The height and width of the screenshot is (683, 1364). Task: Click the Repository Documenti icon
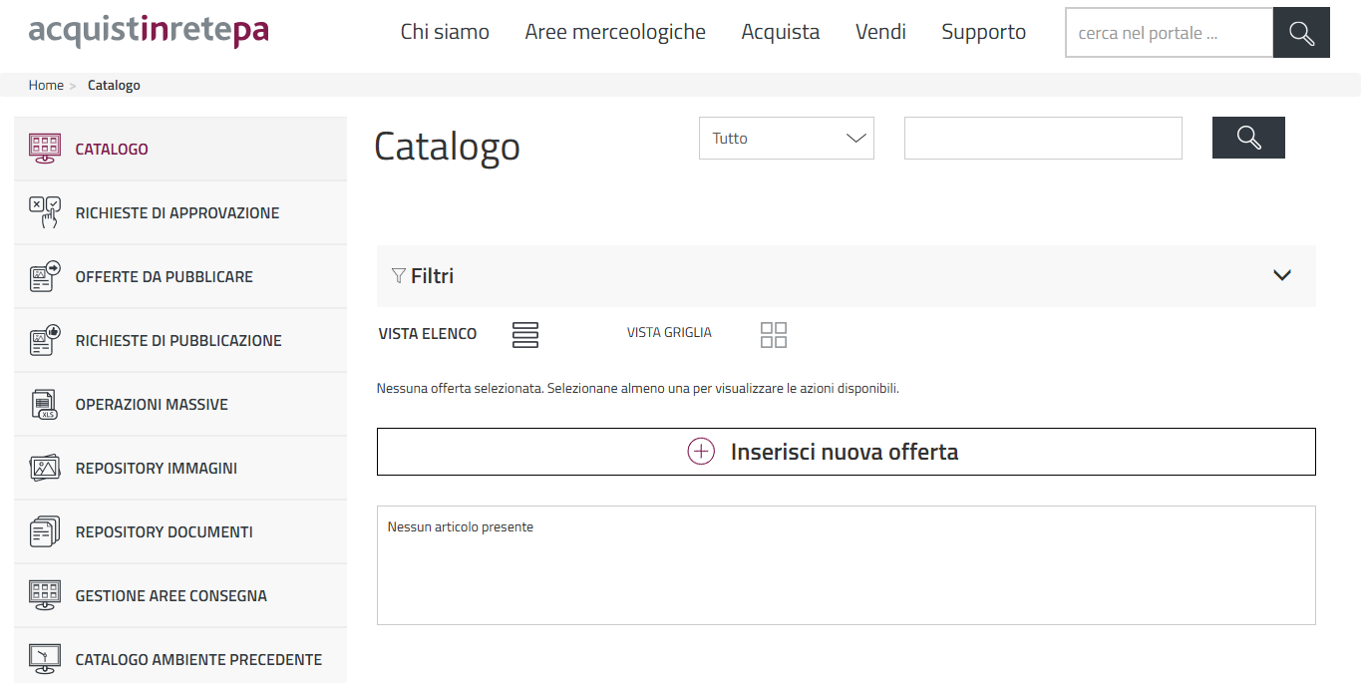(45, 531)
